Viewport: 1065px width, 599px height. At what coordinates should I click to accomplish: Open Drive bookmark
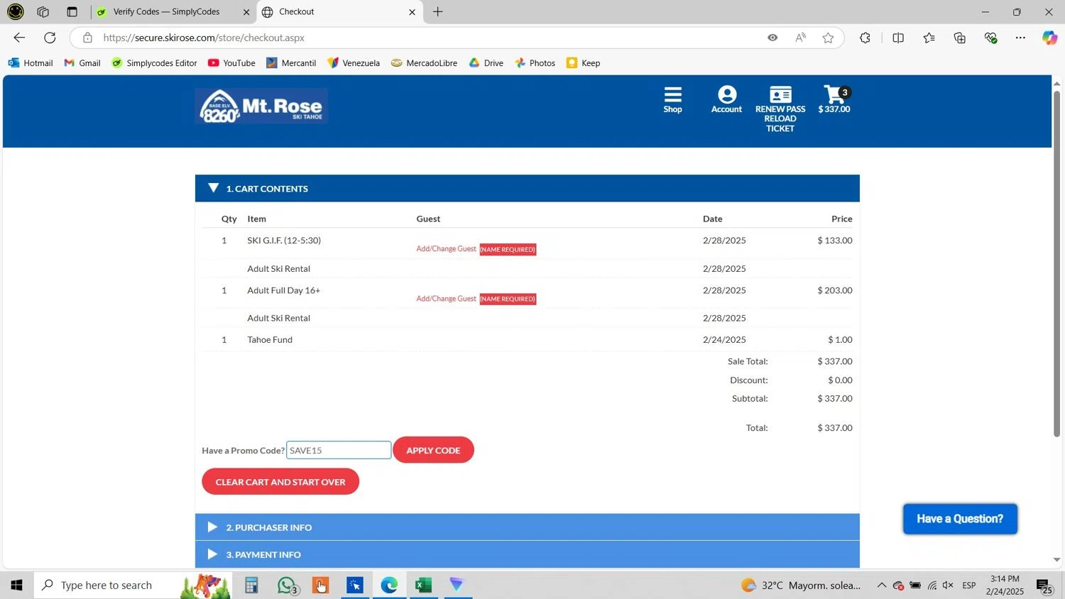tap(486, 62)
